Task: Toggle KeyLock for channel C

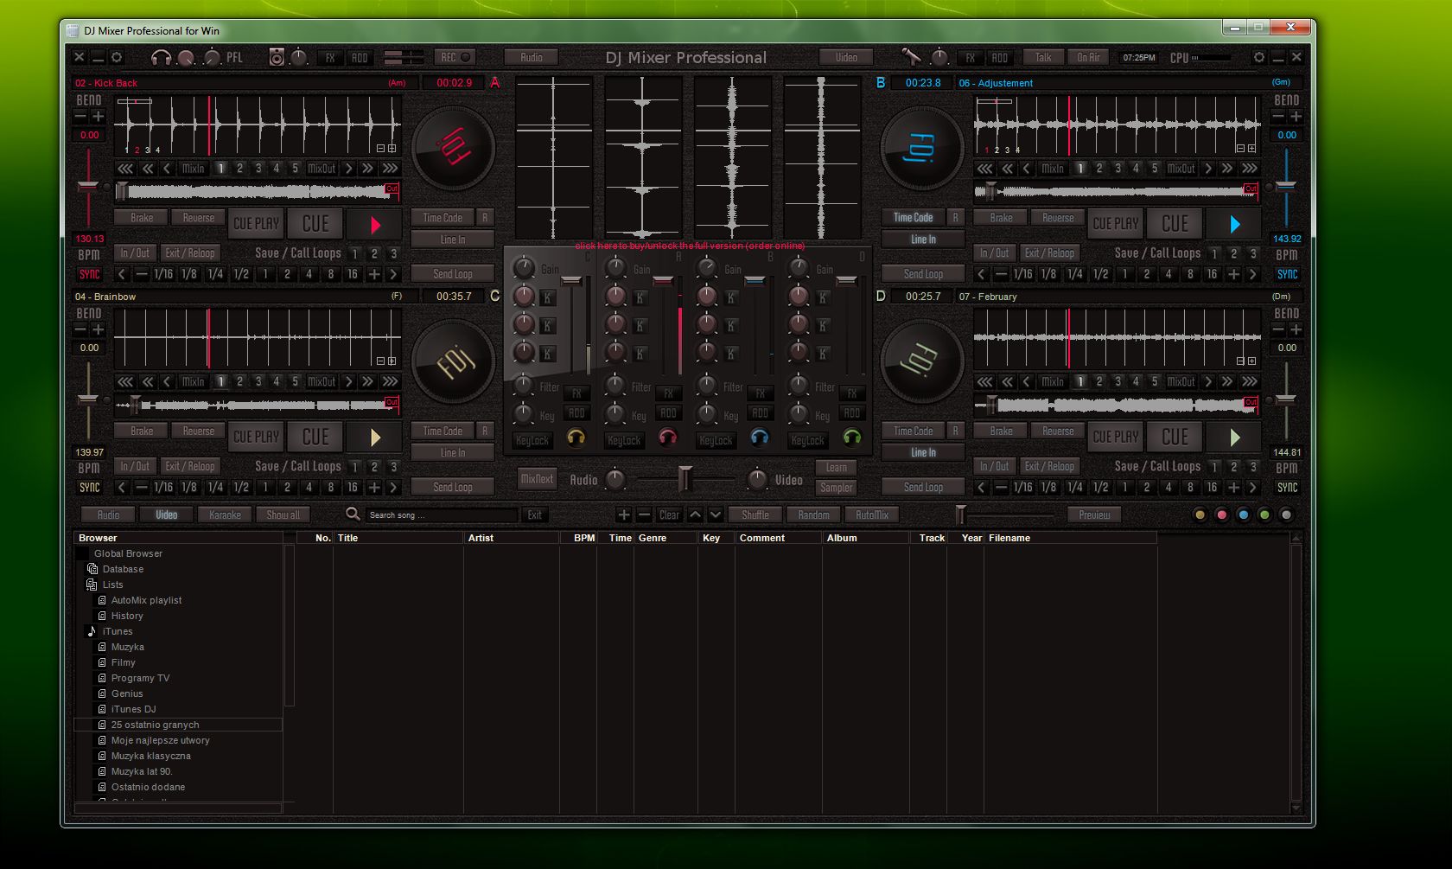Action: coord(532,441)
